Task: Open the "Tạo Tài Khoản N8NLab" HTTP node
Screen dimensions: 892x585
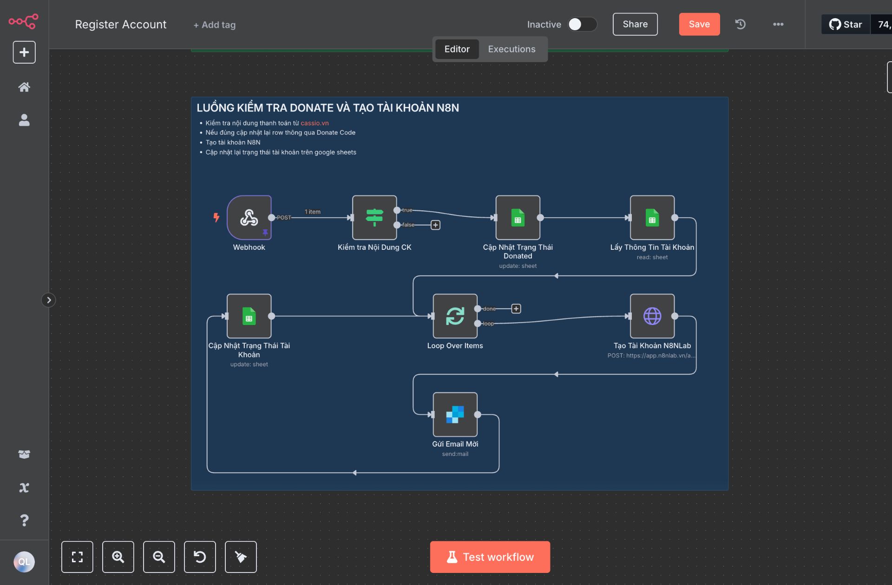Action: pos(652,316)
